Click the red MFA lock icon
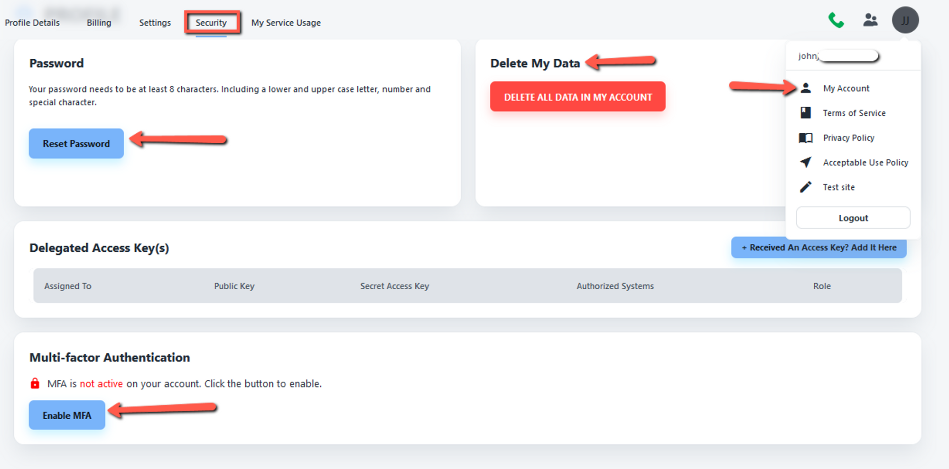Screen dimensions: 949x469 pos(35,383)
